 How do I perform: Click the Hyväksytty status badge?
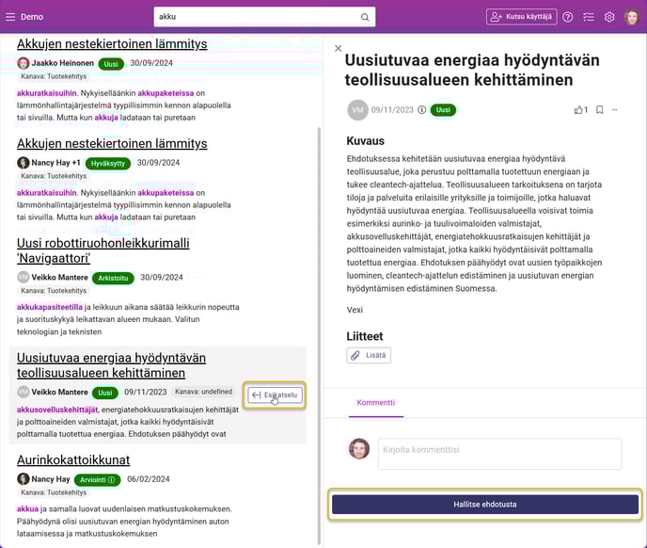coord(108,163)
